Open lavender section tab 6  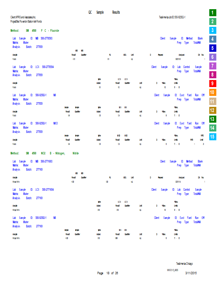[212, 57]
